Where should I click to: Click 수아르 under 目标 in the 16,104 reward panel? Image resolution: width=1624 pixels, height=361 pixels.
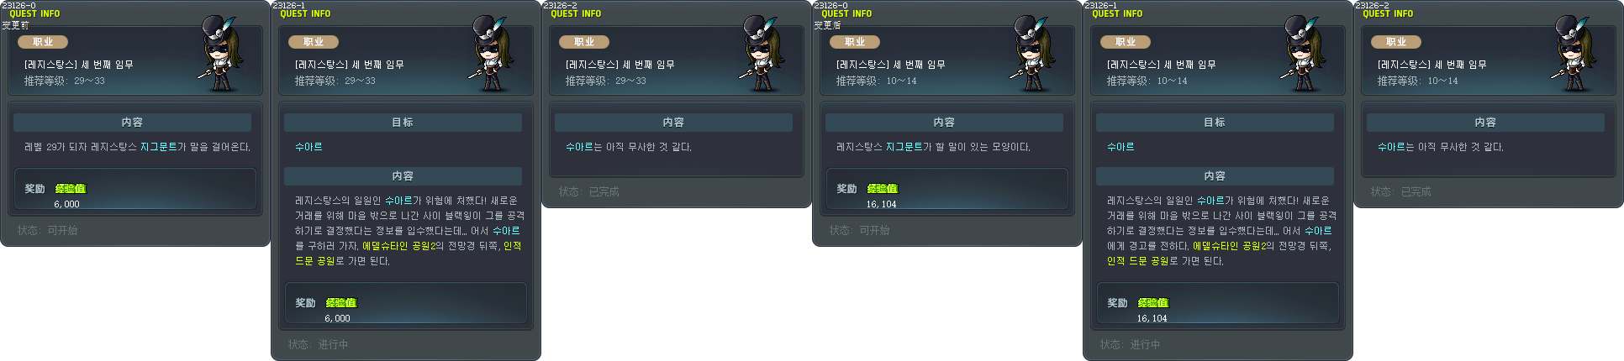click(1120, 147)
